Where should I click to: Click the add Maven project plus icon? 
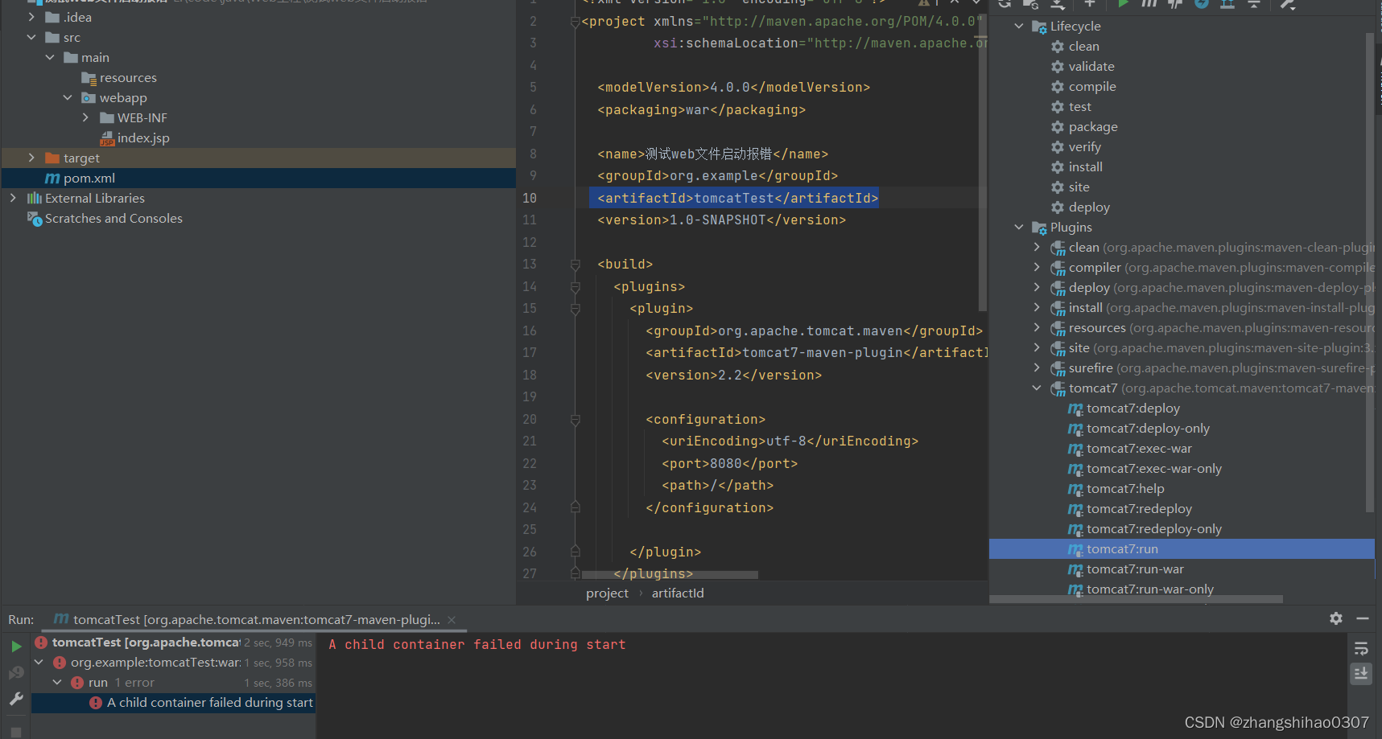click(1089, 4)
